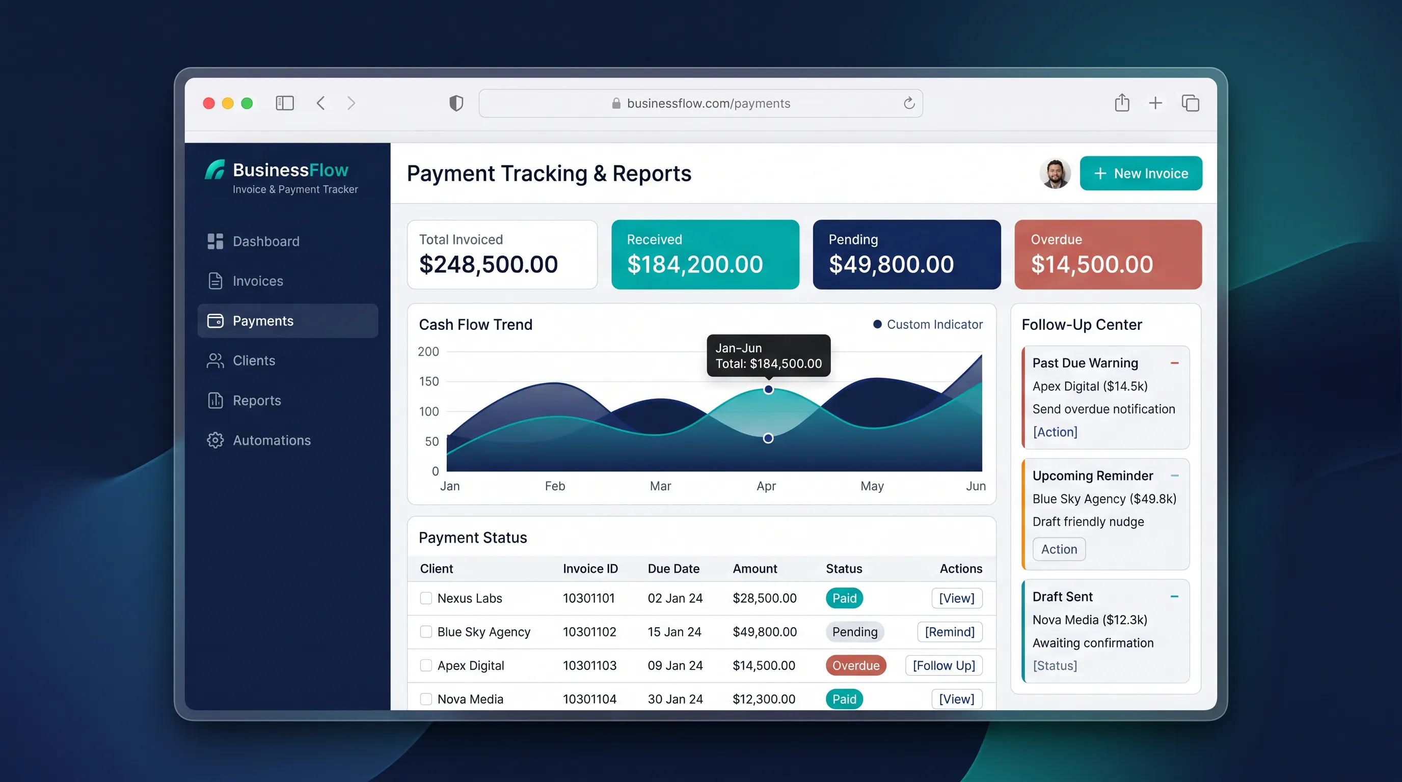Click the Clients people icon
Viewport: 1402px width, 782px height.
coord(215,360)
